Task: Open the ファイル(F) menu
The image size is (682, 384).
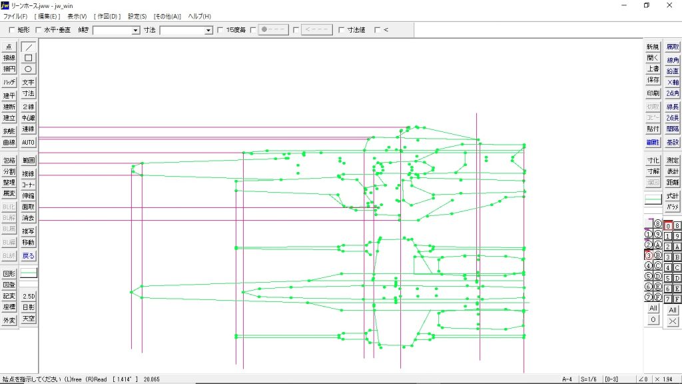Action: [15, 16]
